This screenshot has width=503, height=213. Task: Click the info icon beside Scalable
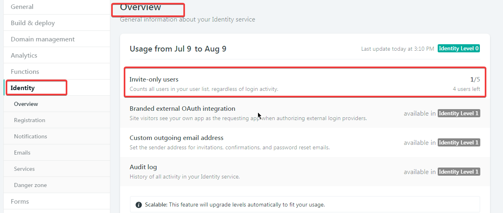coord(139,205)
